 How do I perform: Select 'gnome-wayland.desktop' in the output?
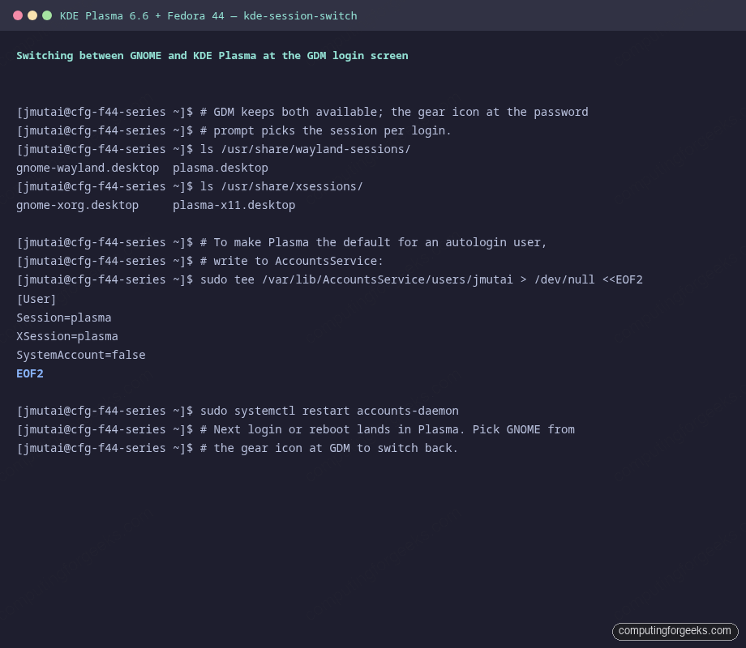pyautogui.click(x=88, y=168)
